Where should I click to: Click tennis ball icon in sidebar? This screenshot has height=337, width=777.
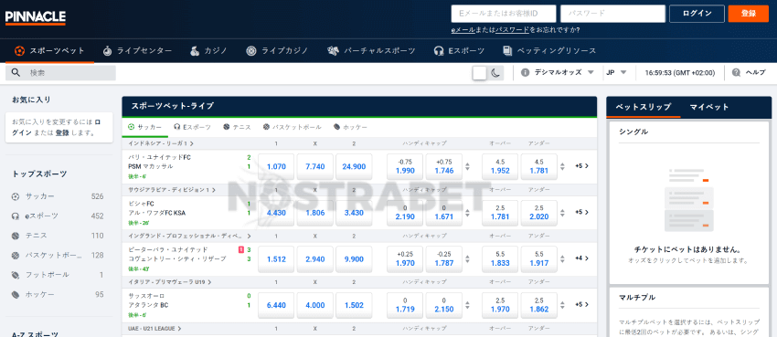[16, 236]
